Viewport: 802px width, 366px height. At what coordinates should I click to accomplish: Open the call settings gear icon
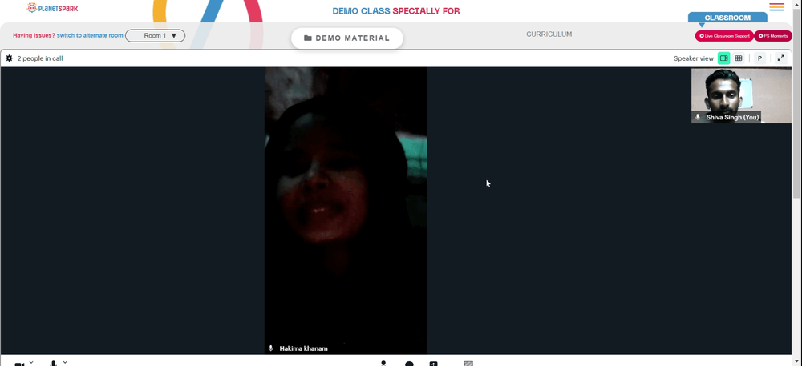(x=9, y=58)
